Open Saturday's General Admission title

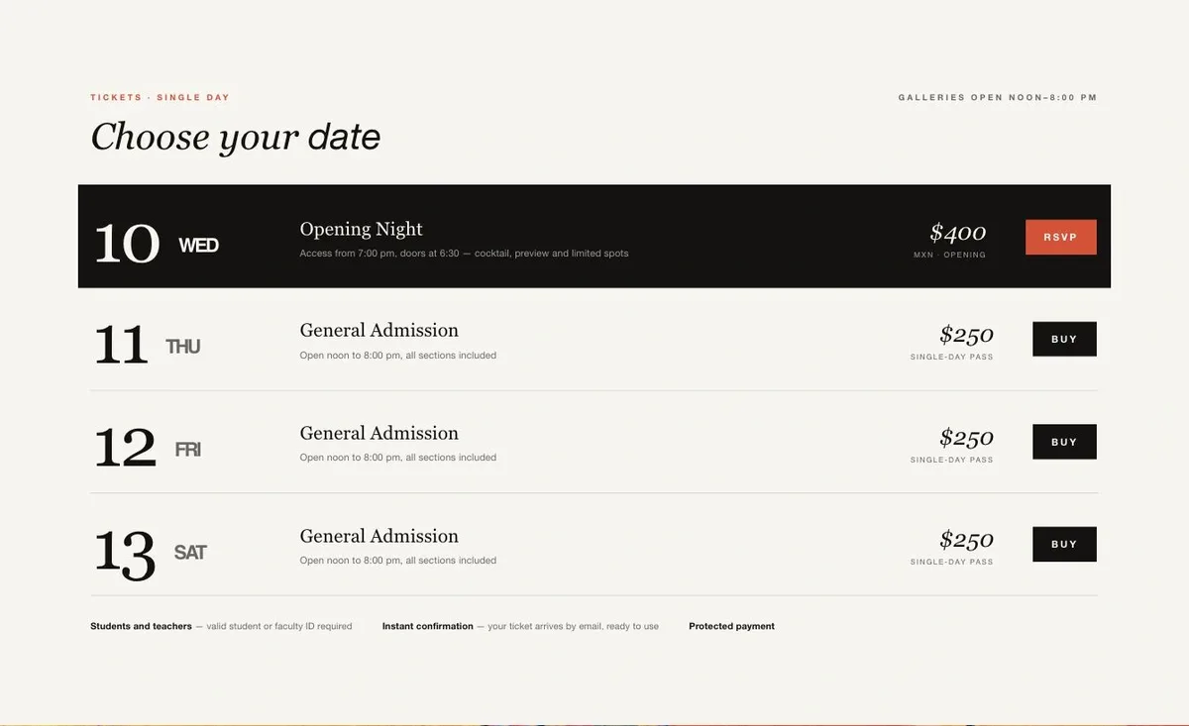pyautogui.click(x=379, y=536)
